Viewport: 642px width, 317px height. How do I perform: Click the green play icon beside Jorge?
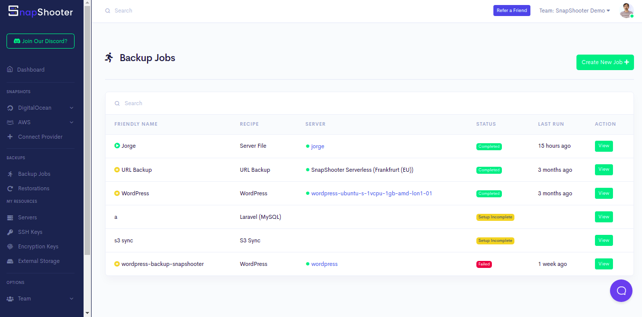[x=117, y=146]
